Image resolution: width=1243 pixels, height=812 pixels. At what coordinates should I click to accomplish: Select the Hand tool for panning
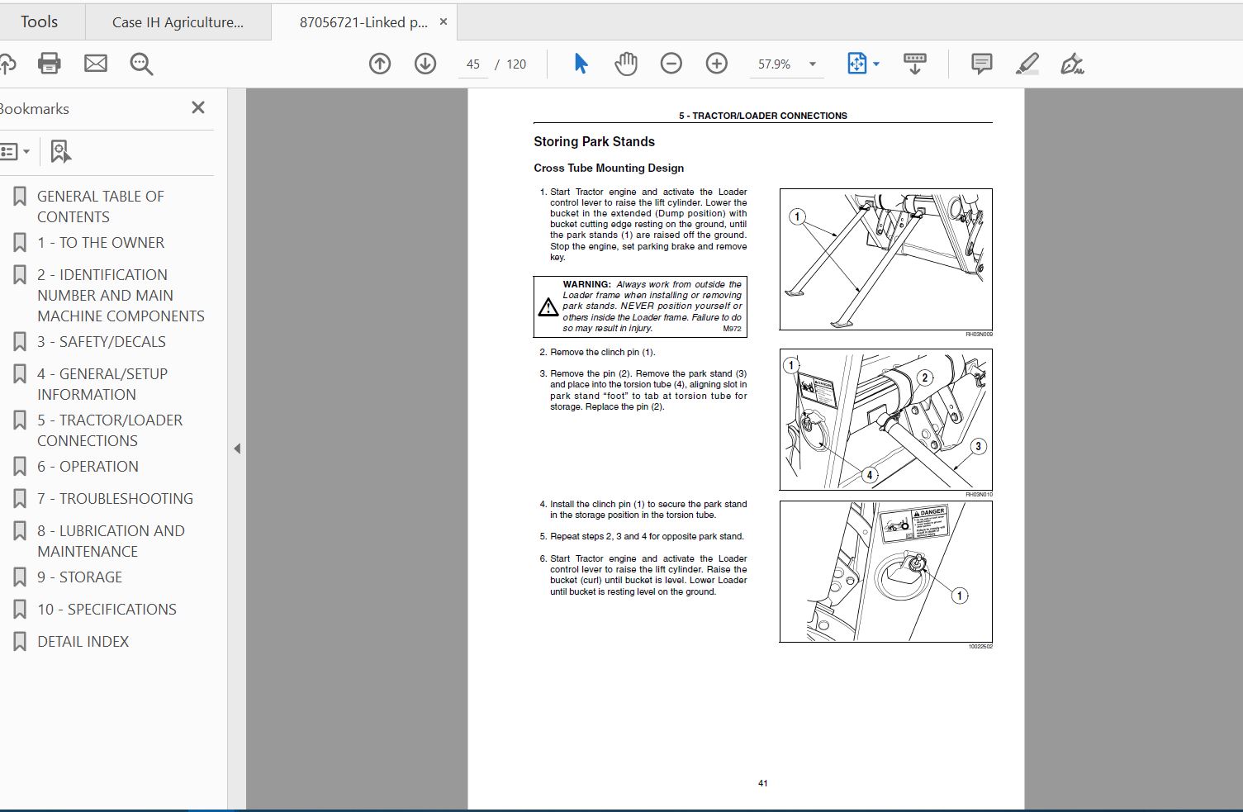(626, 63)
